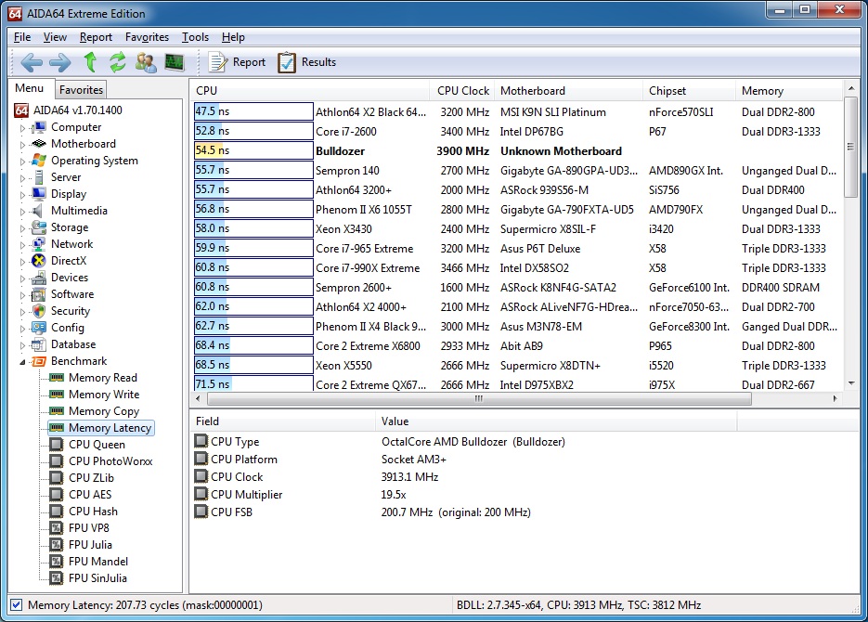
Task: Expand the Display tree node
Action: point(22,195)
